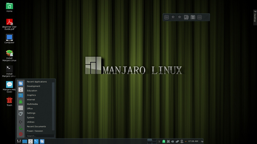Click the application launcher button in panel
Viewport: 257px width, 144px height.
(19, 141)
